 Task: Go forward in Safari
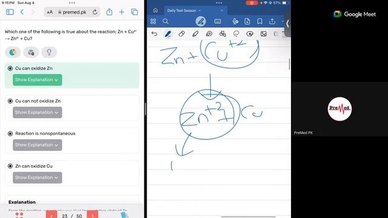click(x=33, y=12)
